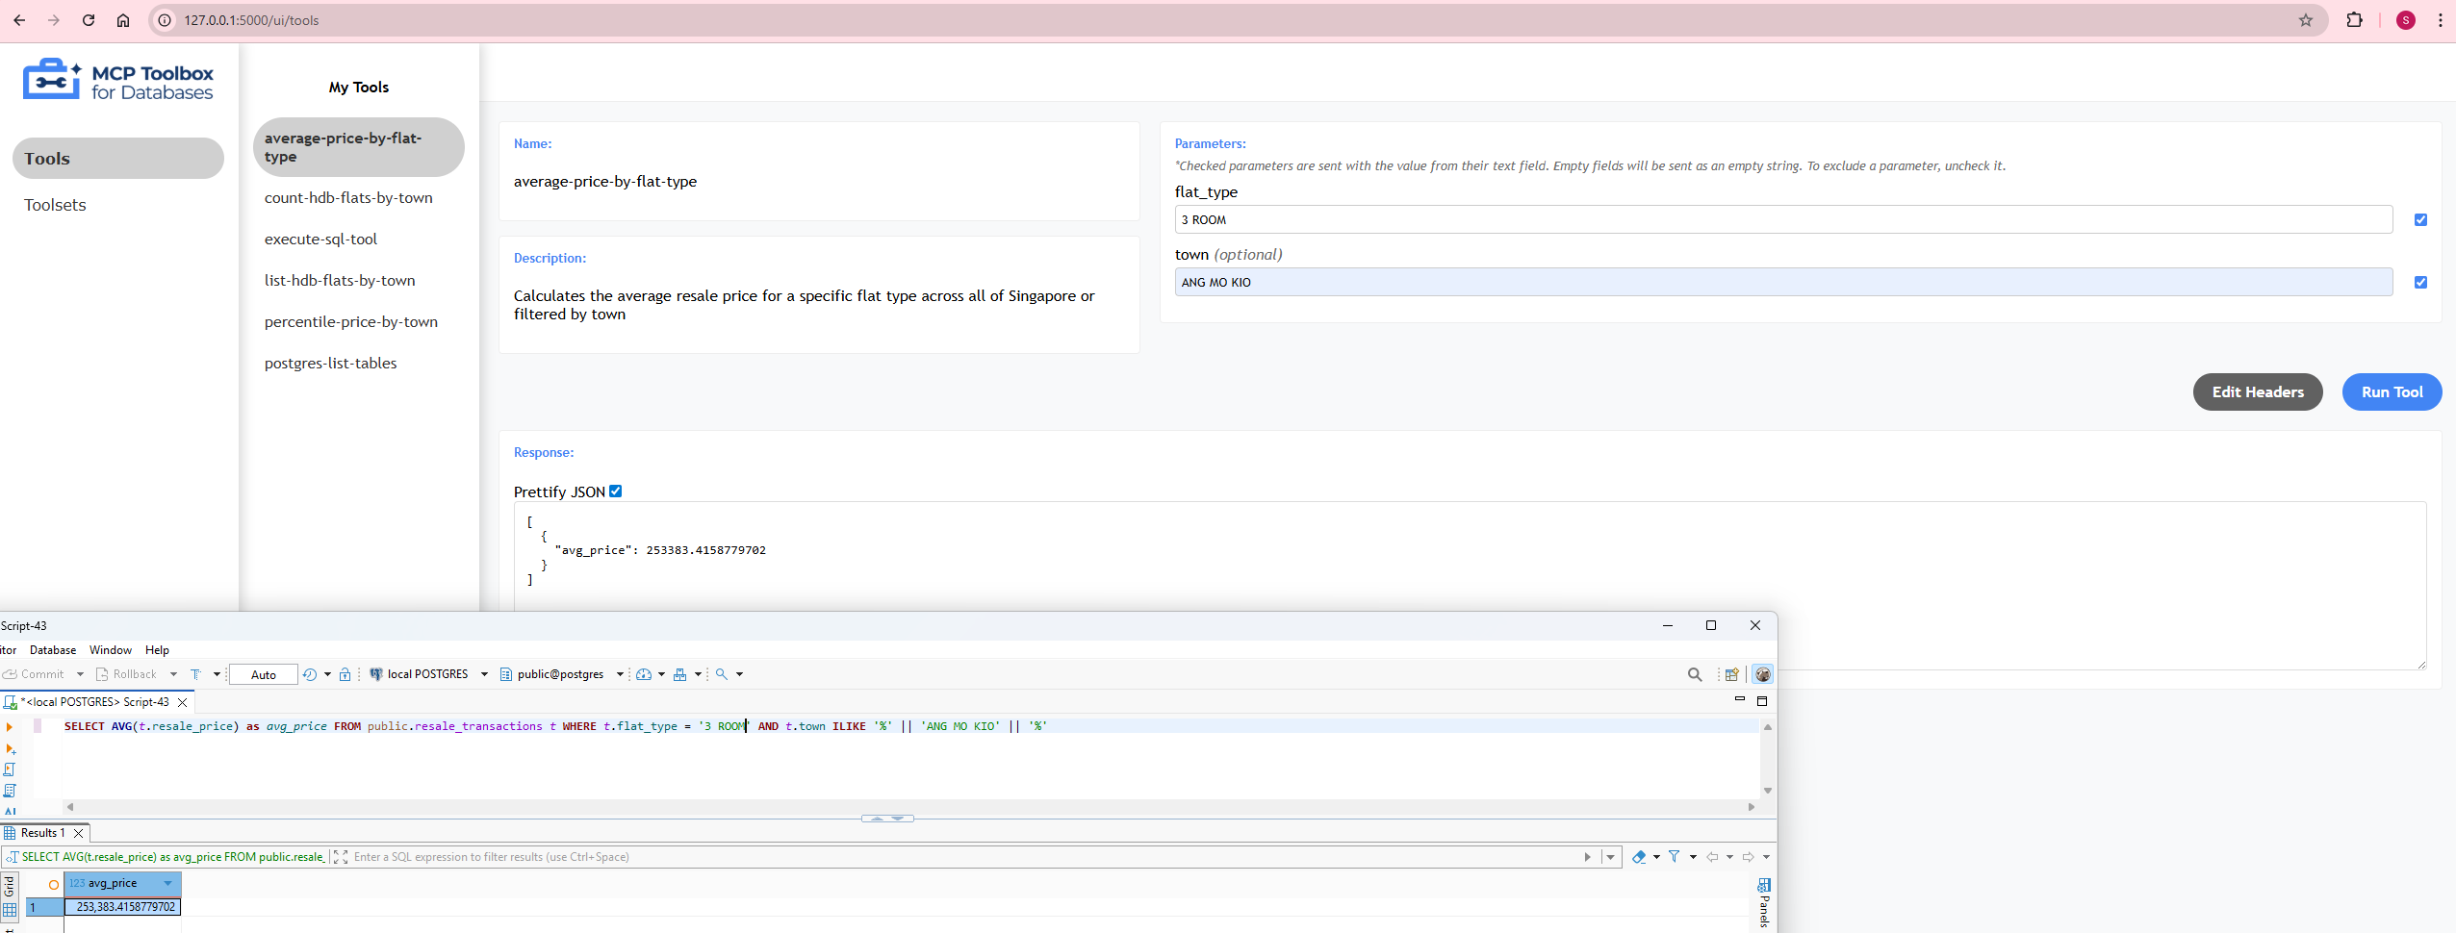The image size is (2456, 933).
Task: Execute the SQL script via the run arrow icon
Action: click(x=11, y=726)
